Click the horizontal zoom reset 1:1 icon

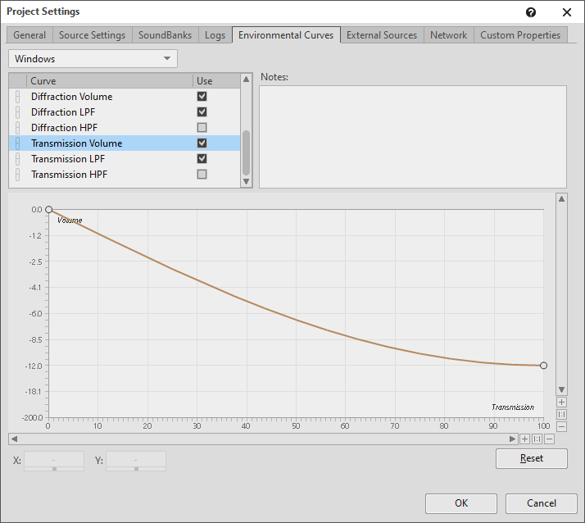(537, 439)
